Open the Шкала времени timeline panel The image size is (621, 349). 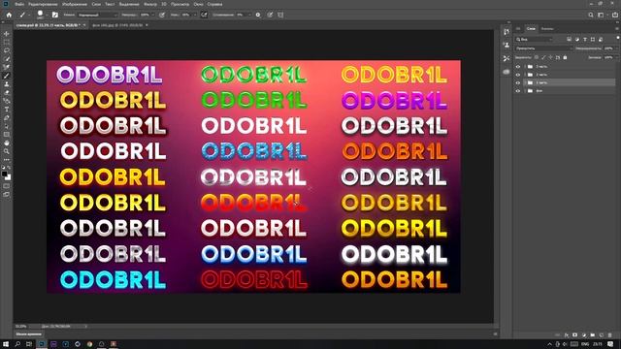[28, 334]
